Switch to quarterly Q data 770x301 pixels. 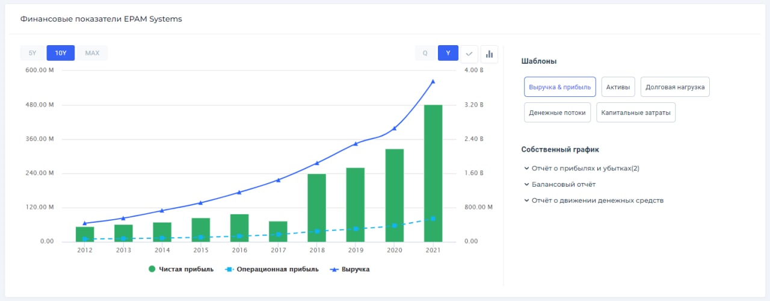tap(425, 53)
